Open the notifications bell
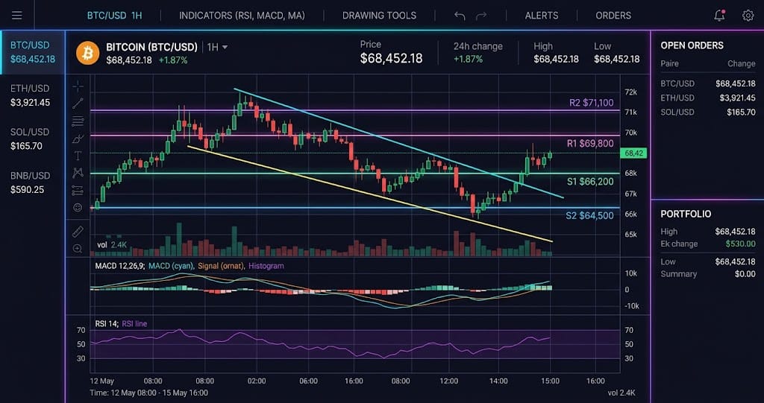764x403 pixels. pyautogui.click(x=720, y=16)
